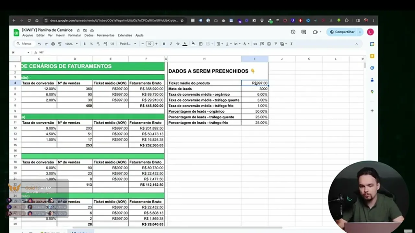Open Google Tasks in side panel

click(372, 68)
